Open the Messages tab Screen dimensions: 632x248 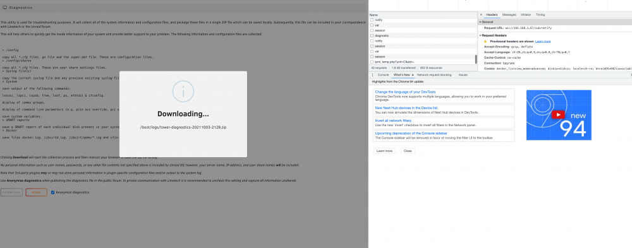click(x=509, y=15)
